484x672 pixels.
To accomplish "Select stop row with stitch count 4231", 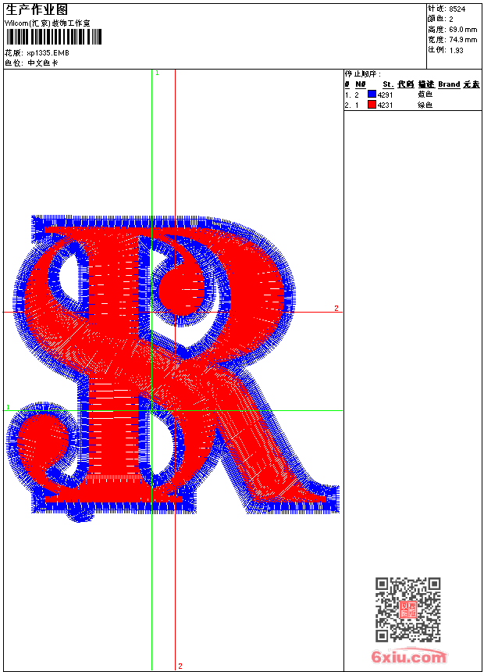I will click(x=385, y=105).
